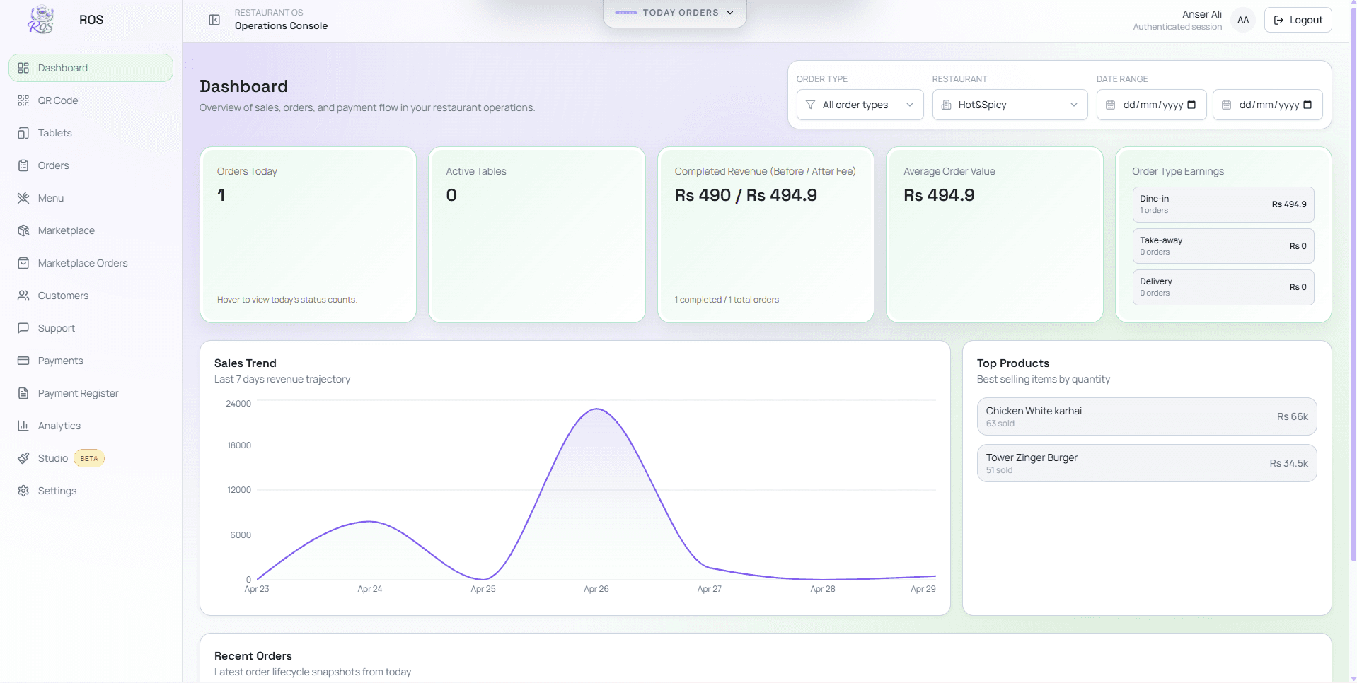Viewport: 1357px width, 683px height.
Task: Click the restaurant building icon
Action: click(946, 105)
